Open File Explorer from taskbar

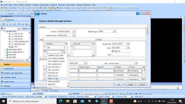tap(68, 101)
